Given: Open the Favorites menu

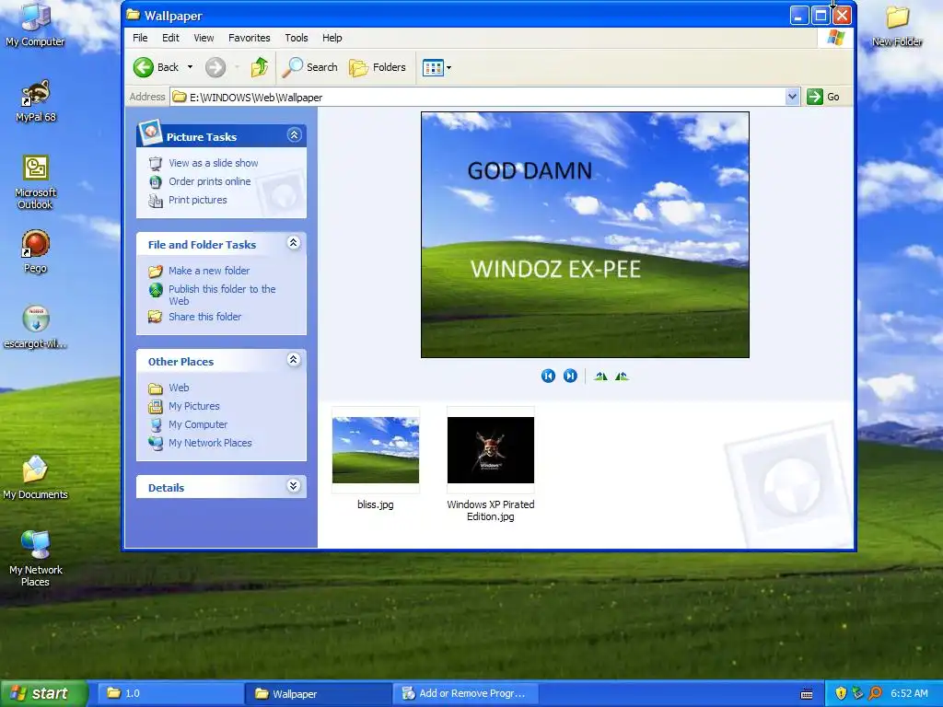Looking at the screenshot, I should click(x=249, y=38).
